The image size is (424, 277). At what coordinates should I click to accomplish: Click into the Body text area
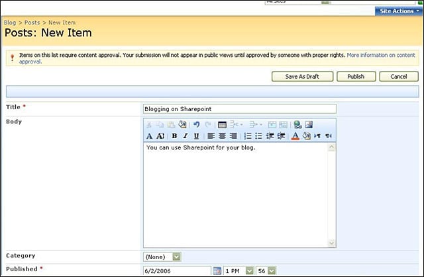tap(235, 195)
